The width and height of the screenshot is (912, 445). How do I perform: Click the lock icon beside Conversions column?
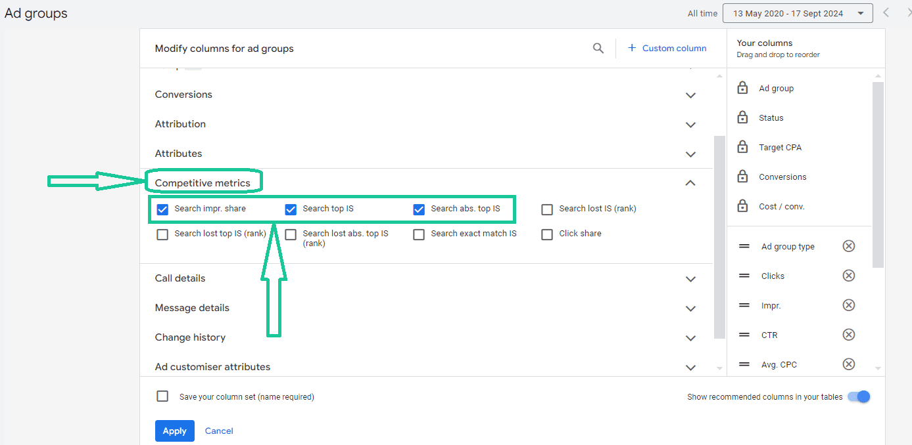742,177
